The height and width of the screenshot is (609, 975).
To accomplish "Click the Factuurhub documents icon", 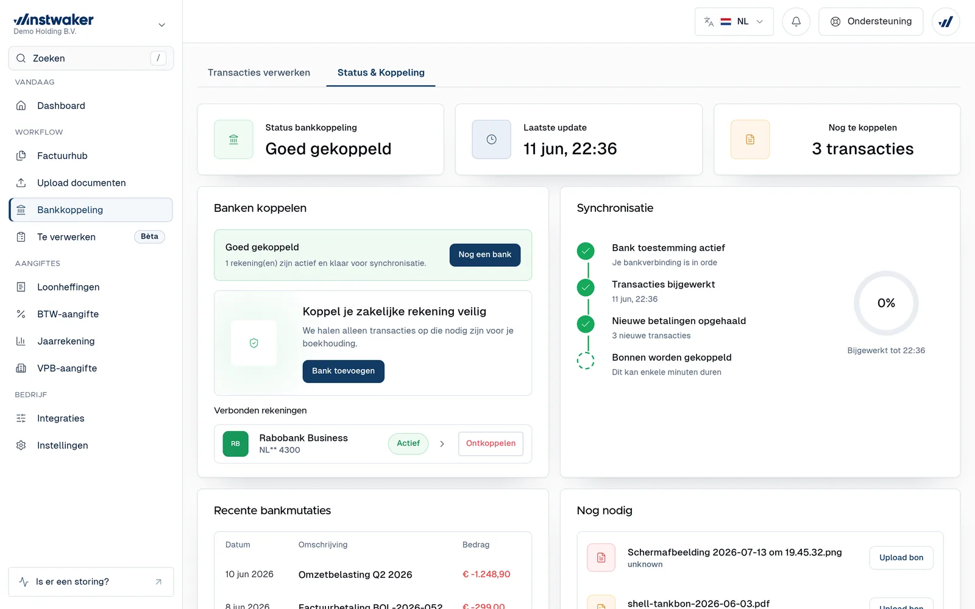I will pyautogui.click(x=21, y=156).
